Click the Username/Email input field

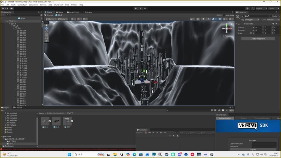[264, 144]
